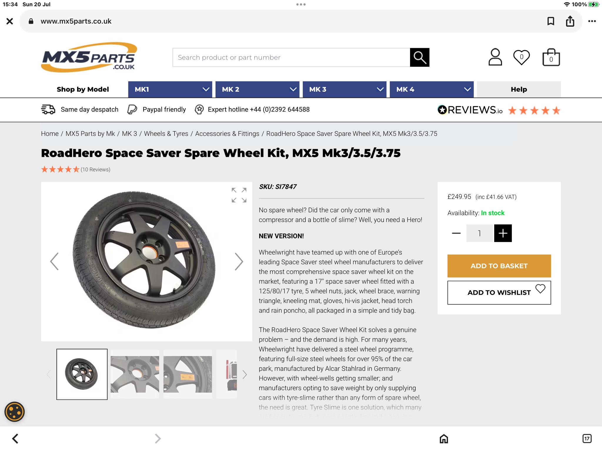Screen dimensions: 602x451
Task: Open the user account icon
Action: click(x=495, y=57)
